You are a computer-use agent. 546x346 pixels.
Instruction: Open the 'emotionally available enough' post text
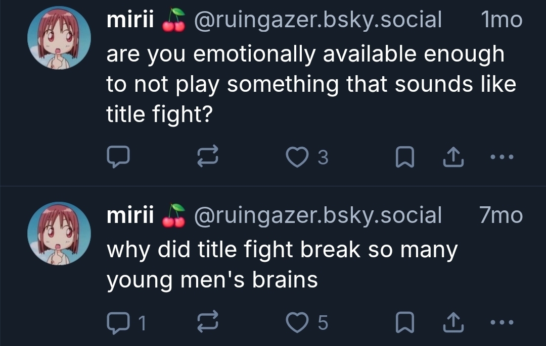pos(305,84)
